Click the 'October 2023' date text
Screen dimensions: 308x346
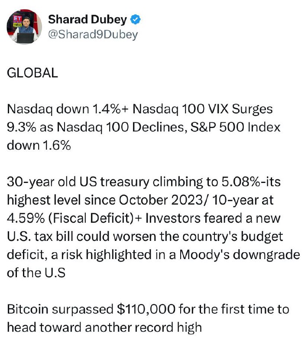[x=161, y=200]
